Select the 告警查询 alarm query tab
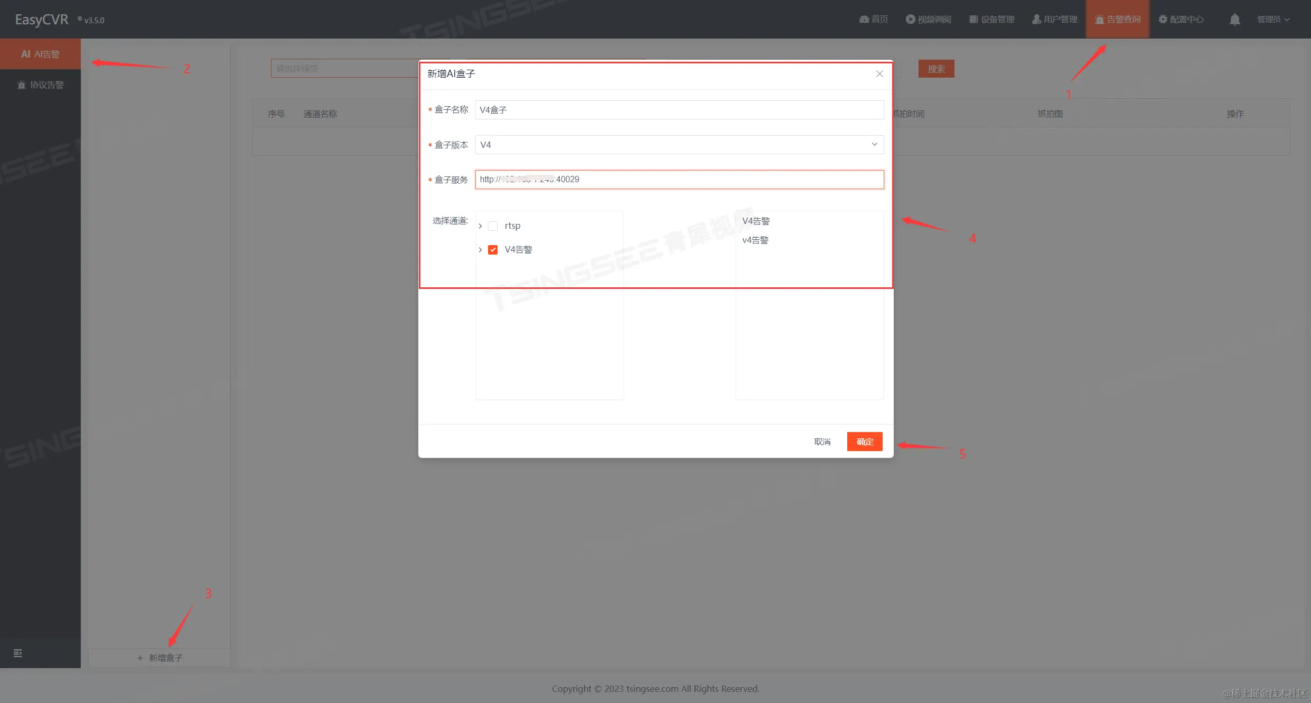This screenshot has width=1311, height=703. [1118, 20]
